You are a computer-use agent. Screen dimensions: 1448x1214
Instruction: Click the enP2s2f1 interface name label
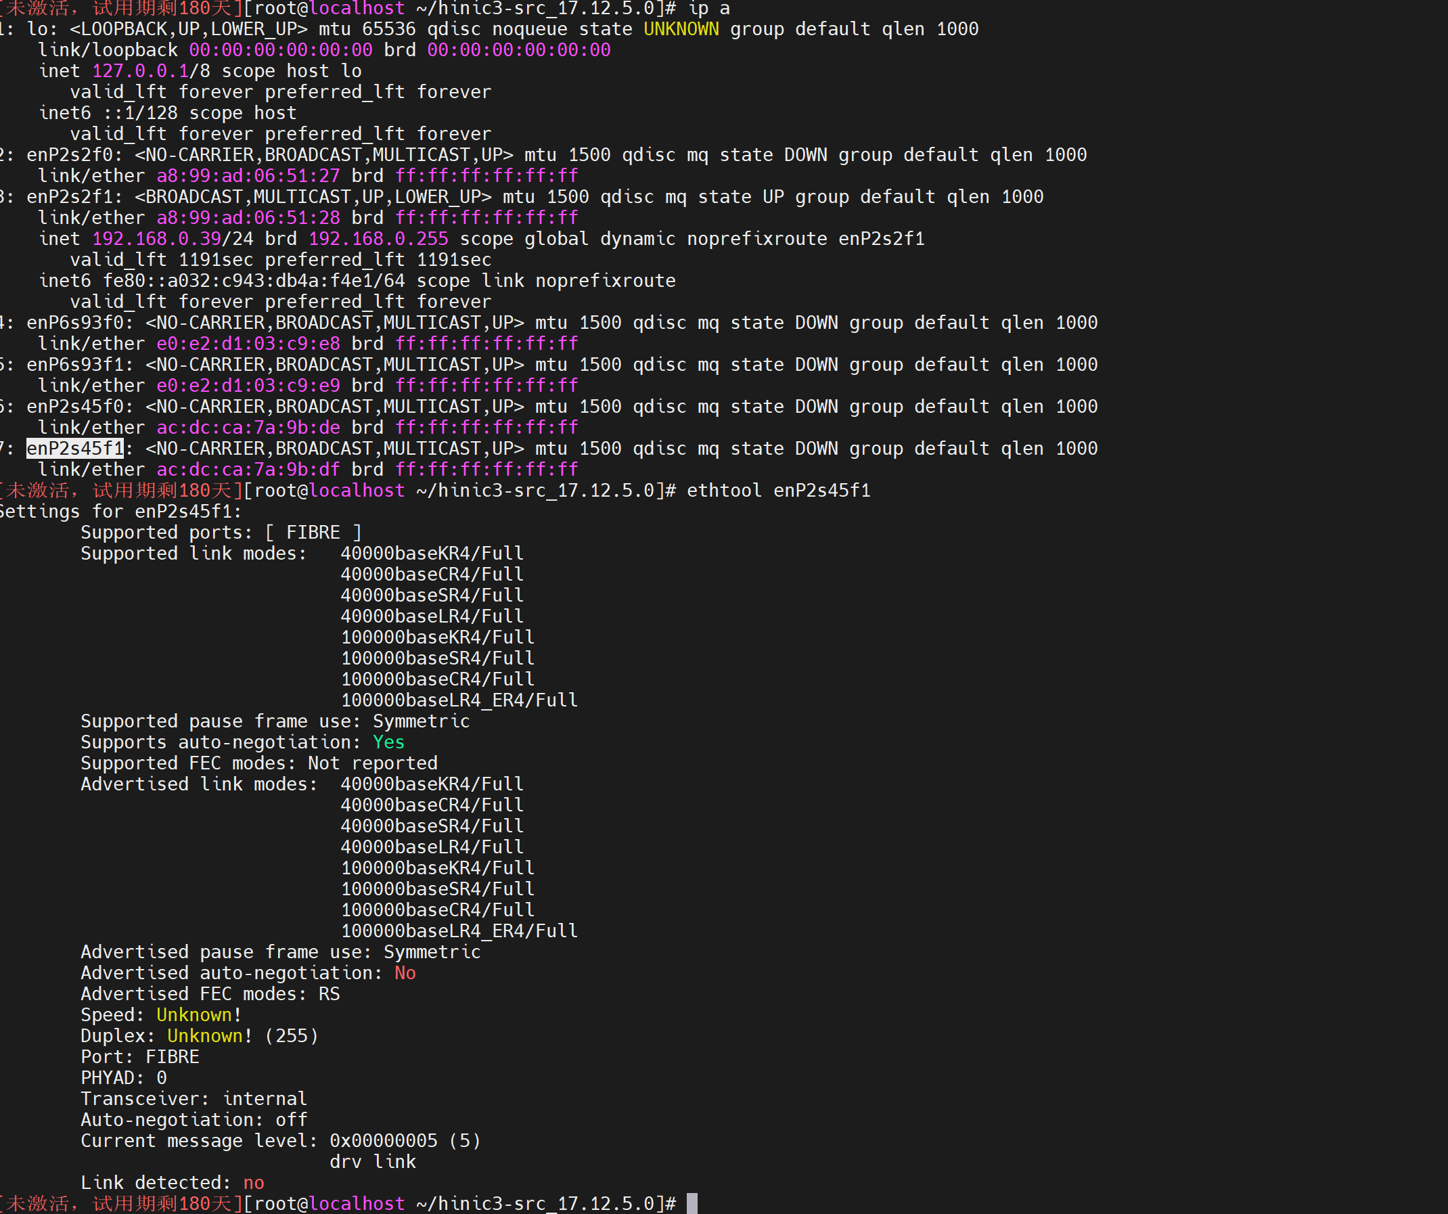coord(69,198)
